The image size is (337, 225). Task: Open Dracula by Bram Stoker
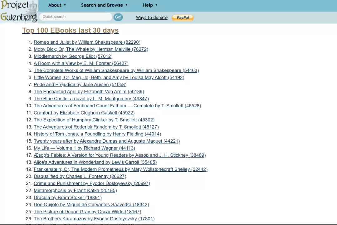(x=68, y=198)
